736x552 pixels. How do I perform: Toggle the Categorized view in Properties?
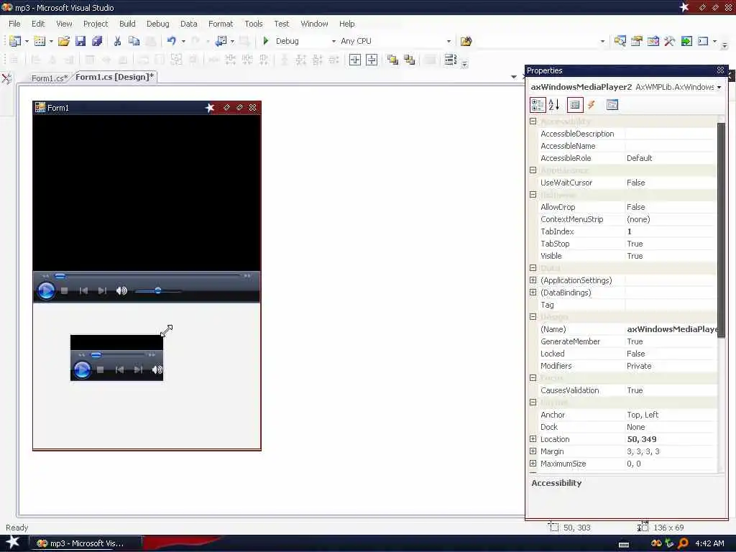538,105
